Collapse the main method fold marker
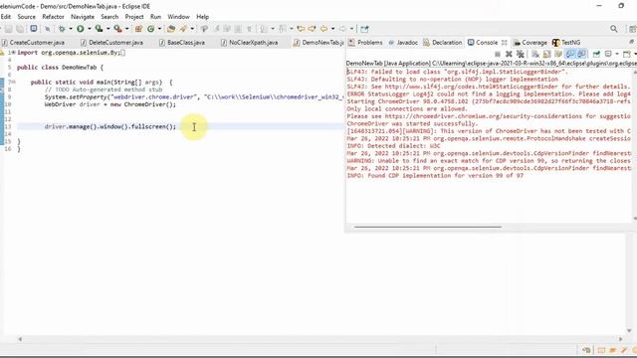The width and height of the screenshot is (637, 358). coord(13,82)
